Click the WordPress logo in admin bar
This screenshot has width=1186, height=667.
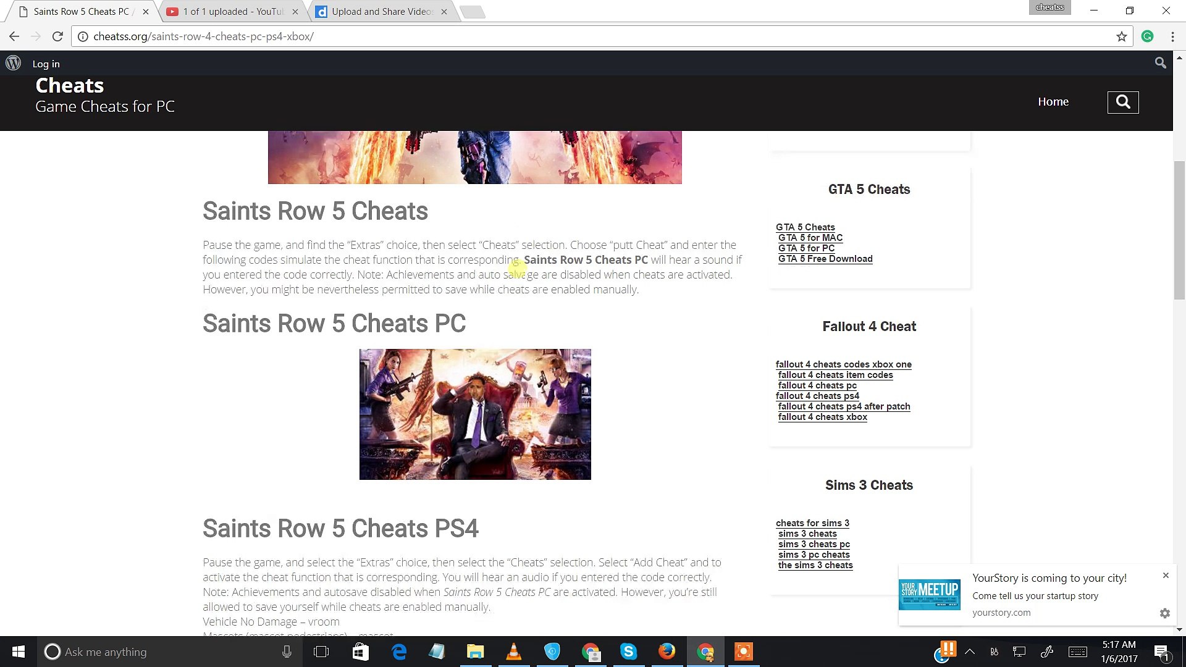click(x=14, y=63)
